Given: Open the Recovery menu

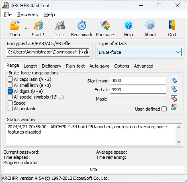Looking at the screenshot, I should 28,14.
